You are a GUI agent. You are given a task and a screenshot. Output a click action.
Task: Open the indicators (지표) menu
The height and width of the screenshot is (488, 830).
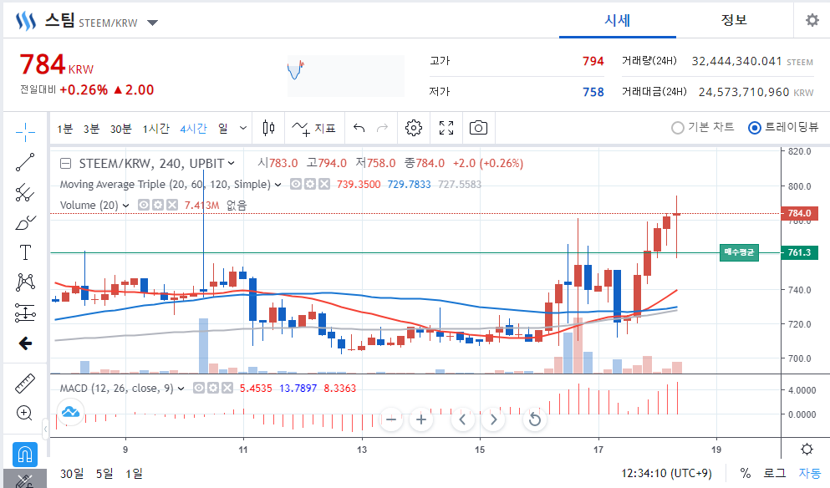tap(314, 128)
